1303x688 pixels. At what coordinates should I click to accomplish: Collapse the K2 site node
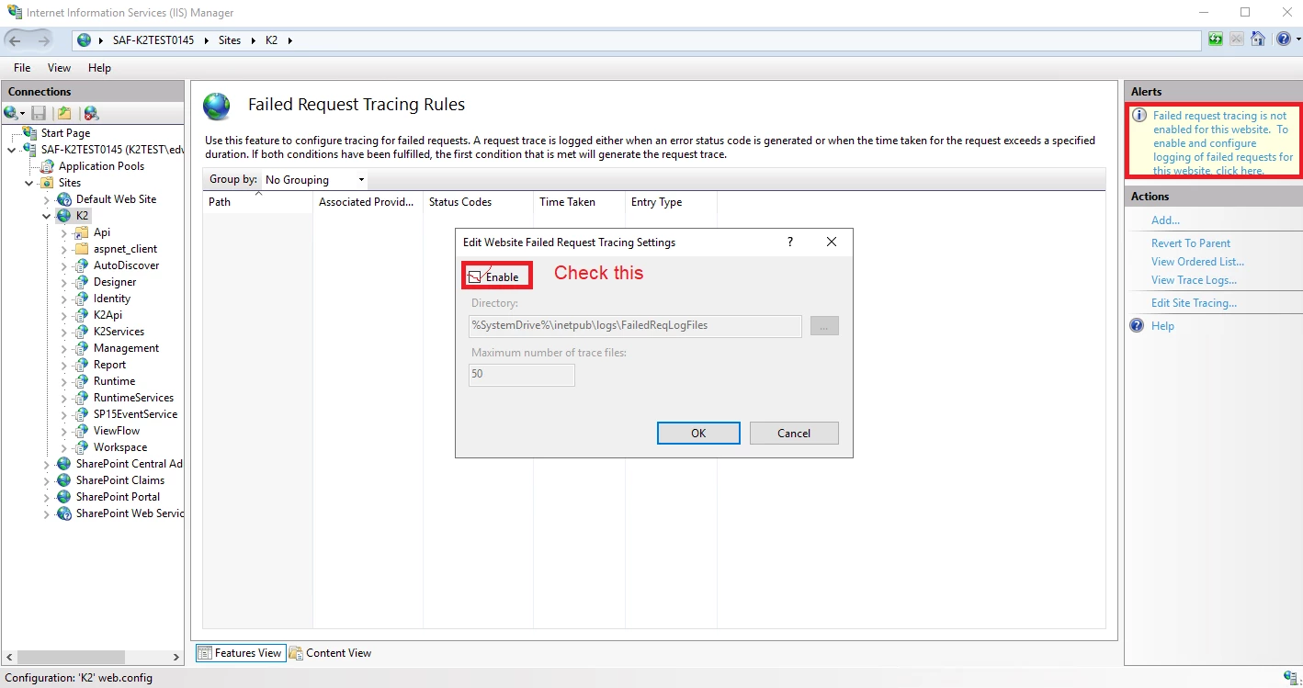tap(47, 216)
